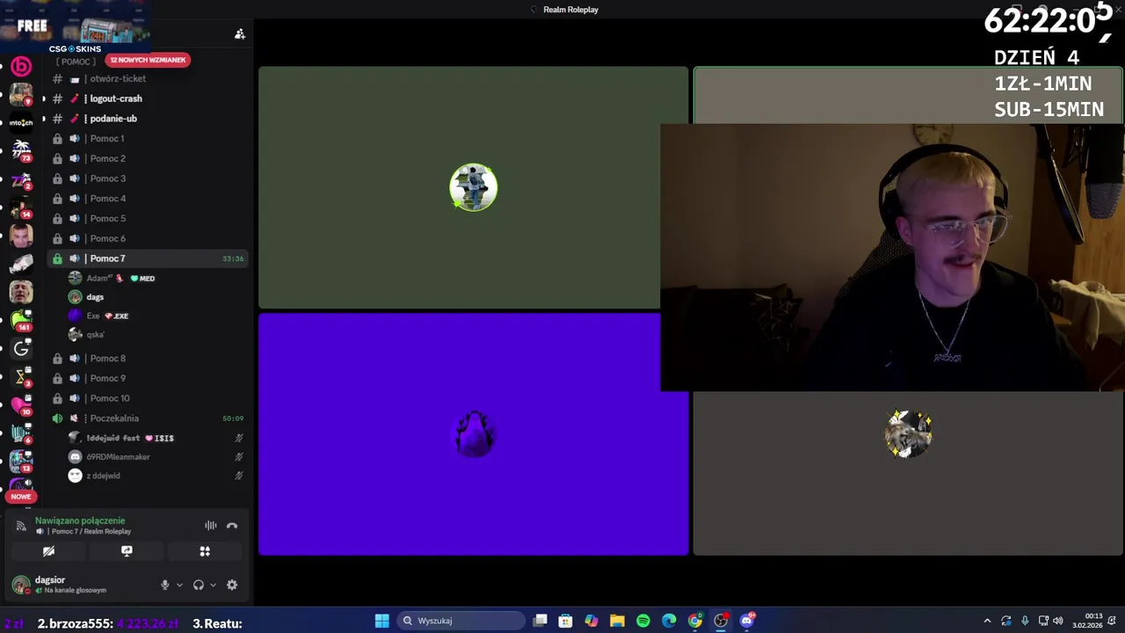
Task: Open Copilot from taskbar
Action: [592, 621]
